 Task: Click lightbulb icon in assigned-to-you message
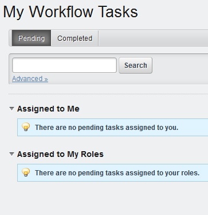(x=26, y=127)
